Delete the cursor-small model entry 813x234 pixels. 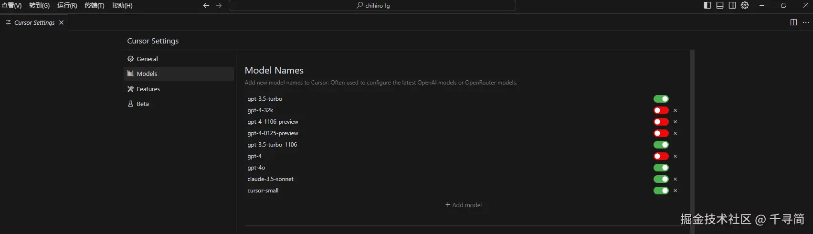675,191
